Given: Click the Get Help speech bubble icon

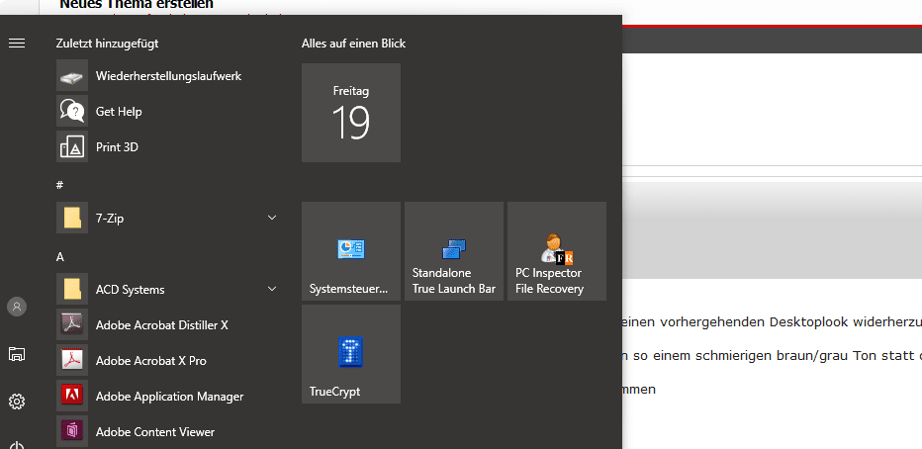Looking at the screenshot, I should [72, 111].
